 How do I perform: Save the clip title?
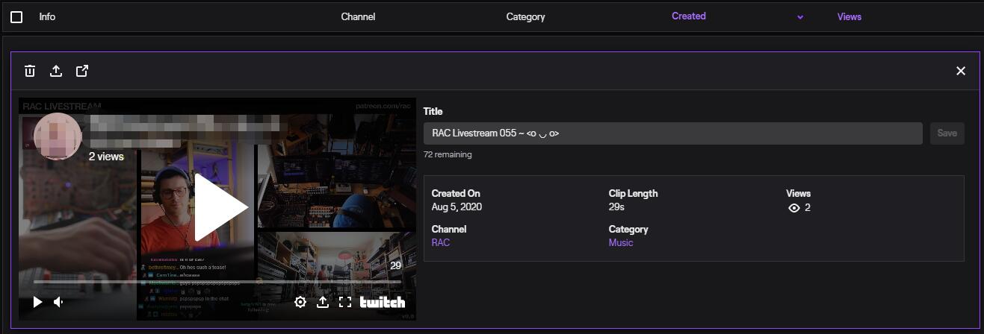(947, 133)
